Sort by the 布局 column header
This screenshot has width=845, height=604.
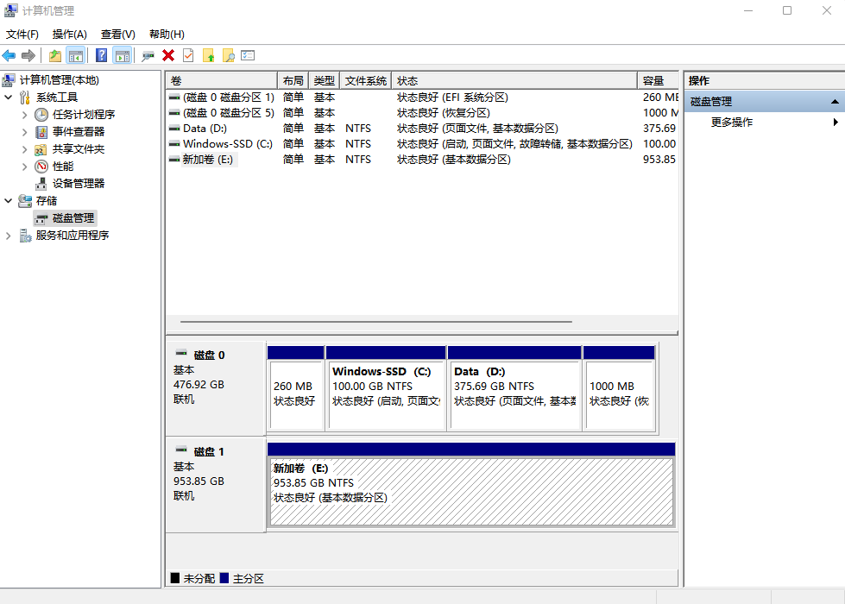click(293, 81)
